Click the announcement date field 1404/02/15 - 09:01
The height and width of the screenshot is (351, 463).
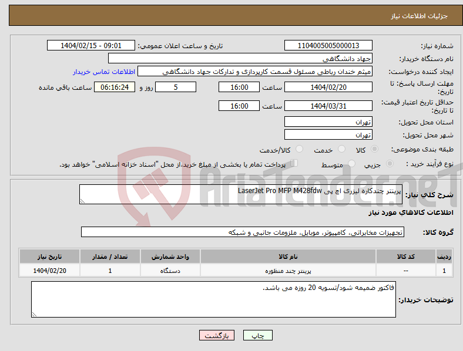(x=91, y=45)
